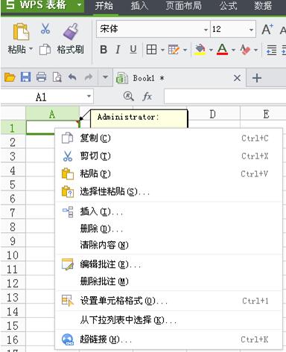Click the Print icon in quick toolbar

[x=41, y=77]
